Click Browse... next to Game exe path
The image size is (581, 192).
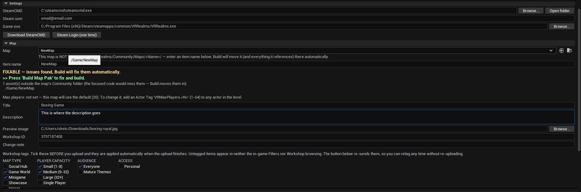pyautogui.click(x=561, y=26)
